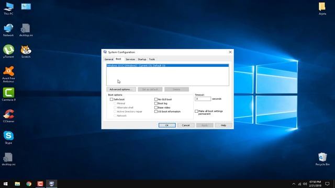The image size is (335, 188).
Task: Launch the Camtasia 9 desktop shortcut
Action: pos(8,94)
